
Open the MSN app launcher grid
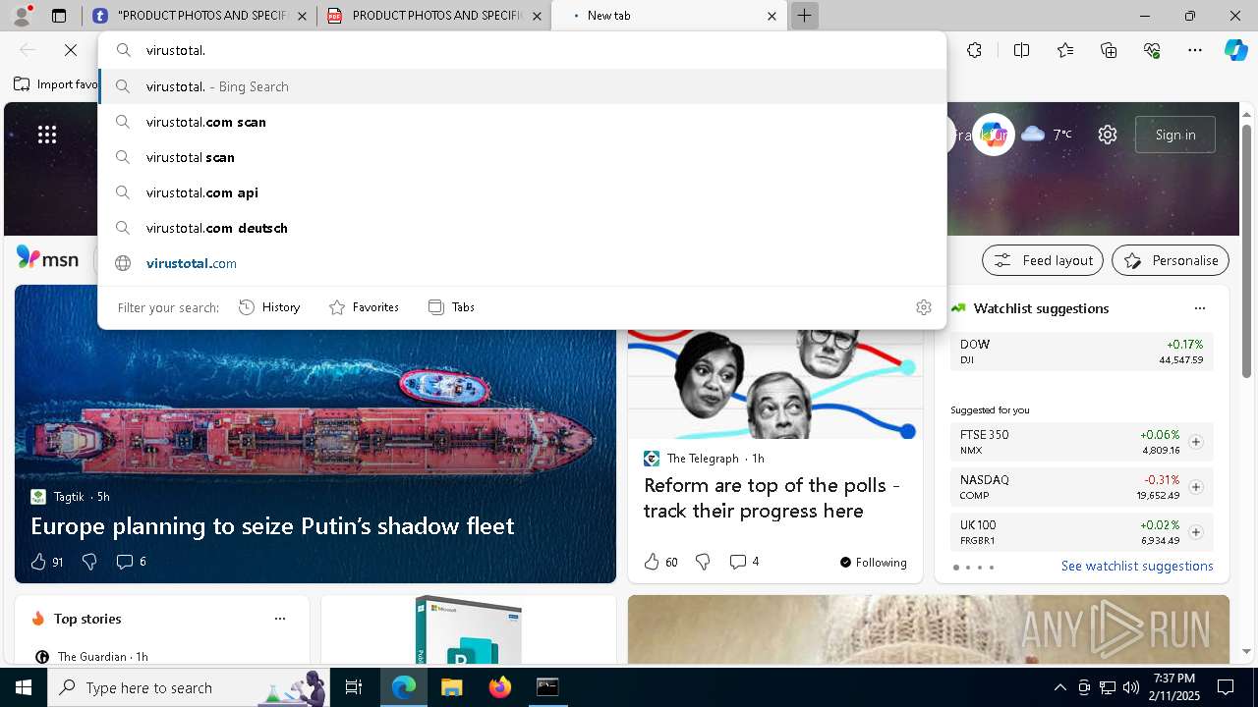tap(47, 135)
